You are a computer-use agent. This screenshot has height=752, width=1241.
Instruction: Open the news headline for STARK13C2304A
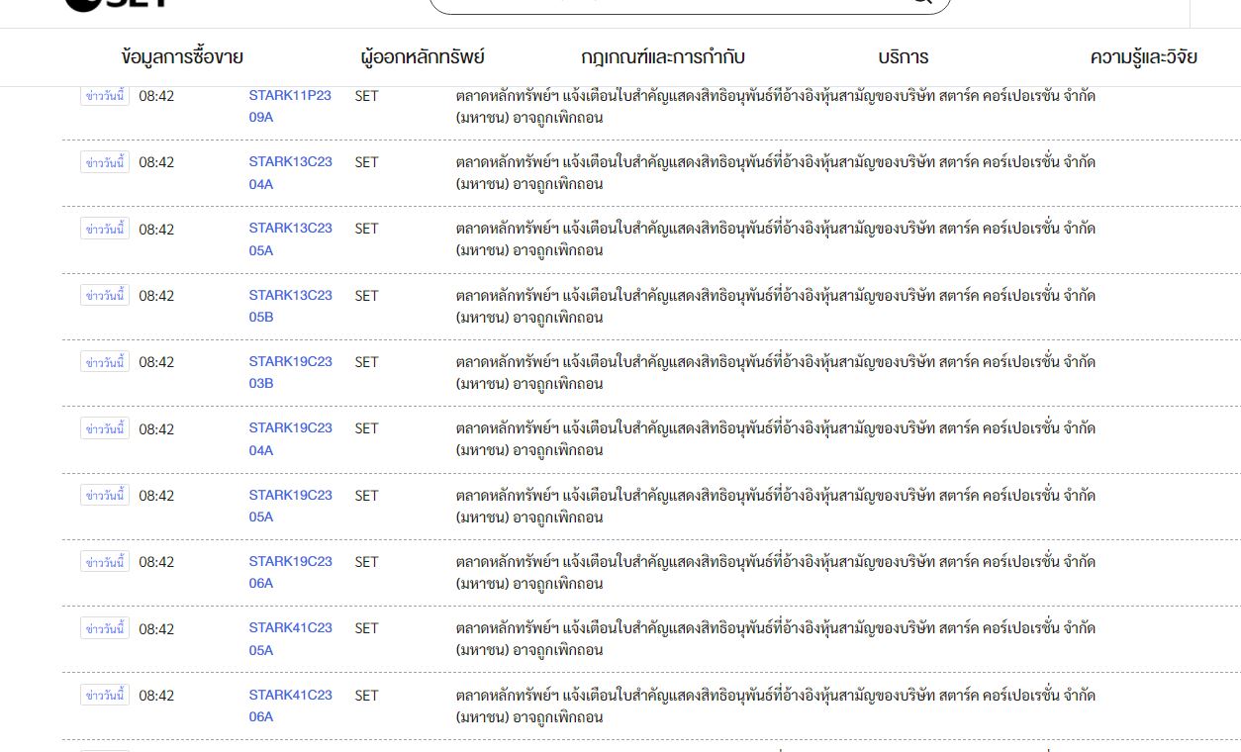click(x=776, y=172)
